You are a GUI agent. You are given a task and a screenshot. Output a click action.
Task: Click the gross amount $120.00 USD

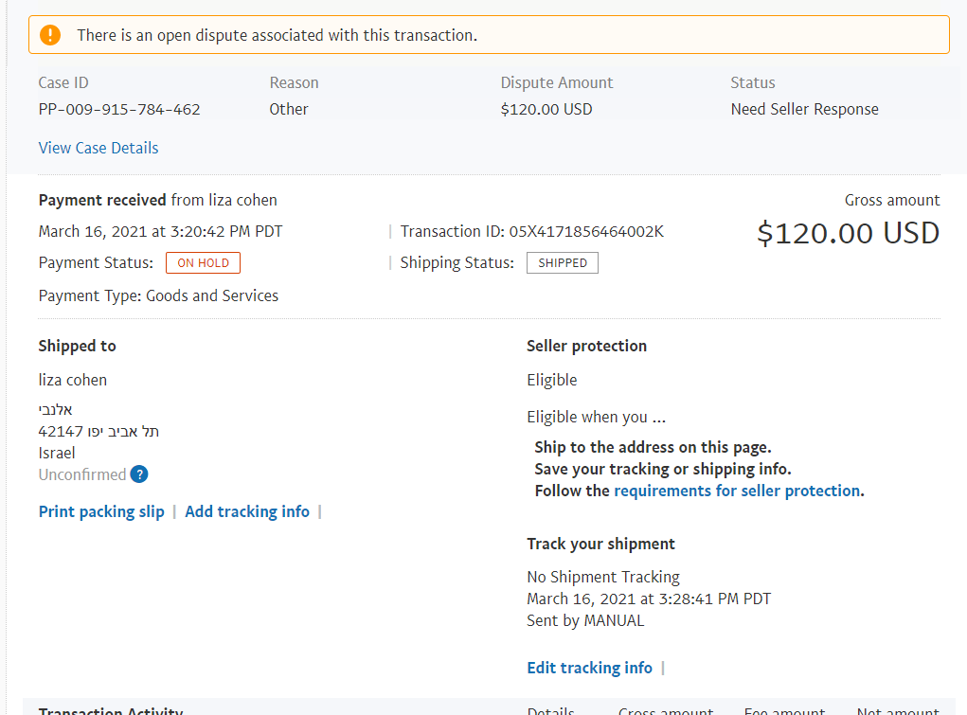(x=848, y=233)
